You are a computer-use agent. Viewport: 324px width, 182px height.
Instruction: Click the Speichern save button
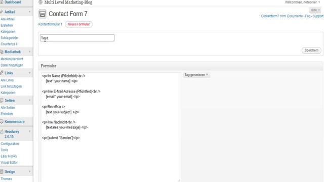pos(311,50)
